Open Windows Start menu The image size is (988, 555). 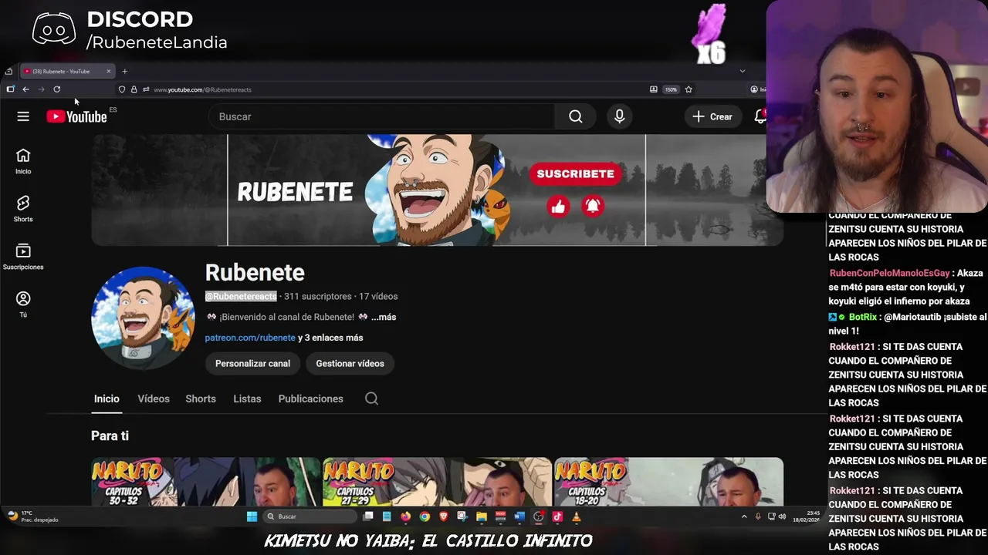(252, 516)
